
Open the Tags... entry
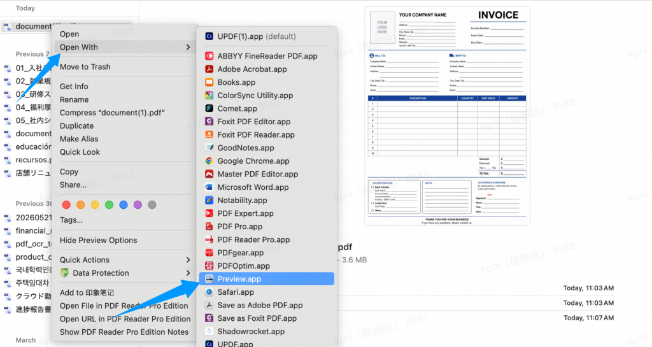(x=71, y=220)
